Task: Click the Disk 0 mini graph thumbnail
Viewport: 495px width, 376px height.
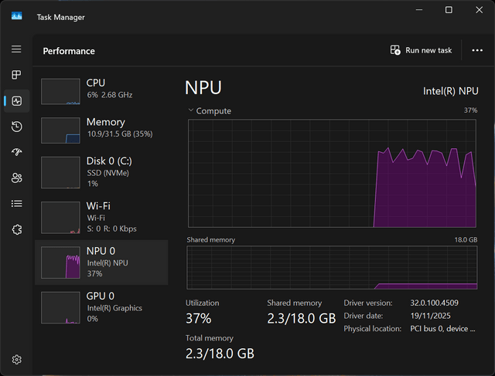Action: [x=60, y=172]
